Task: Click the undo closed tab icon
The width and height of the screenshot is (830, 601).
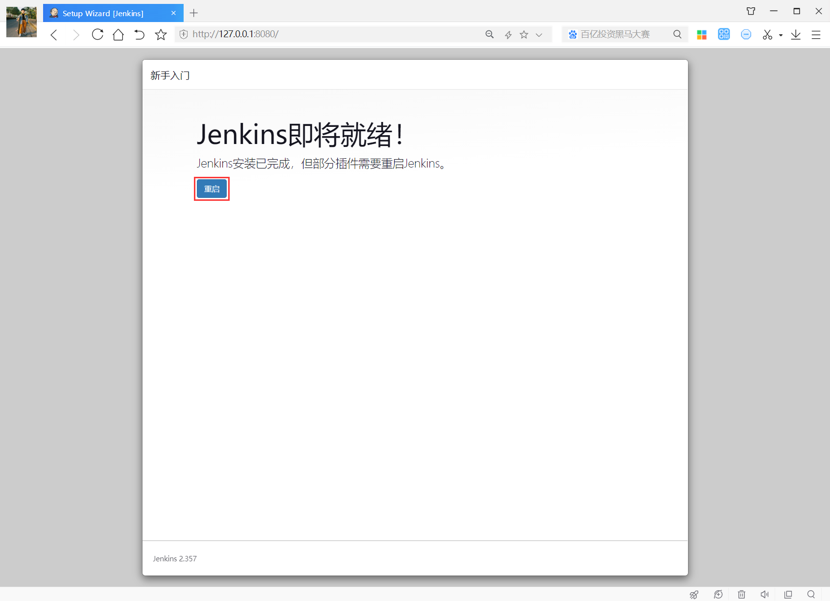Action: [x=140, y=34]
